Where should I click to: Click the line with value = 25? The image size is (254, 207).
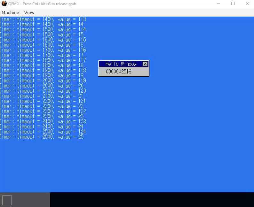point(42,137)
